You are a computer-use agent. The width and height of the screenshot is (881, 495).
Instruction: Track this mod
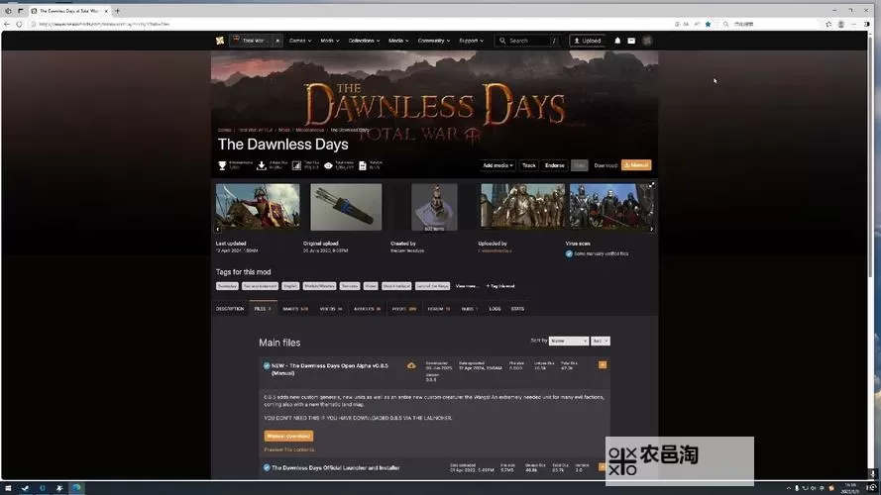click(x=529, y=165)
